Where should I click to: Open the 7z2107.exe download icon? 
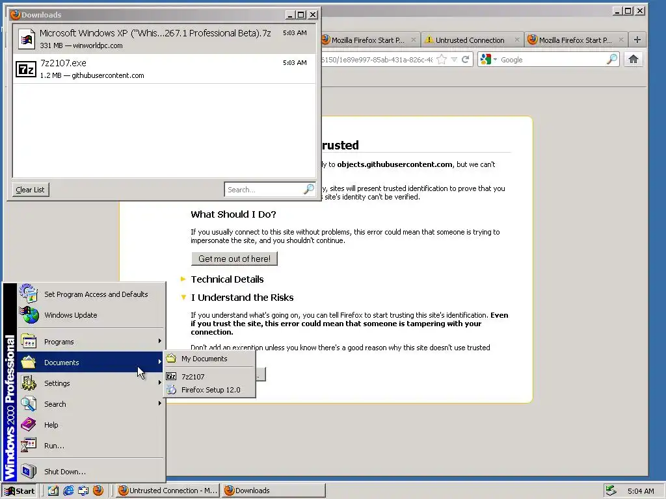click(x=25, y=69)
